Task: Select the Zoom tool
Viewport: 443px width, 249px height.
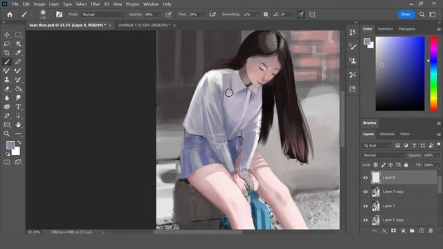Action: pyautogui.click(x=7, y=133)
